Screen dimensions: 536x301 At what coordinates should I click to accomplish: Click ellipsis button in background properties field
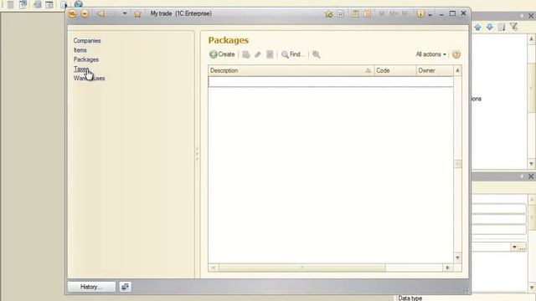523,247
